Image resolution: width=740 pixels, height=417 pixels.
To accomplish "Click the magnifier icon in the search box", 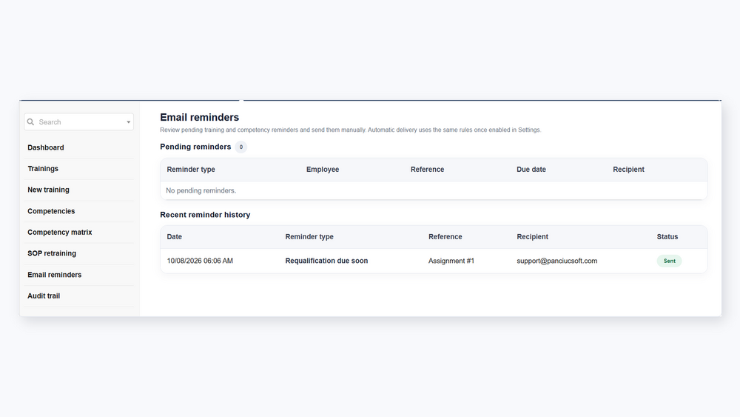I will [x=30, y=122].
